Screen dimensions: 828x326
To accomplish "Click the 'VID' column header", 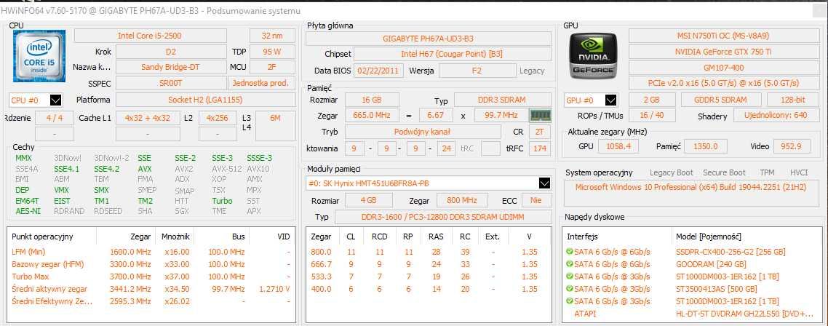I will (x=284, y=236).
